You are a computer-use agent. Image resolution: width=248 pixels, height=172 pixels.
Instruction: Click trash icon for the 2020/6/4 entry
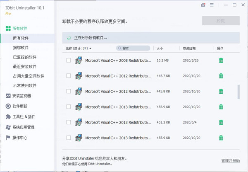221,122
